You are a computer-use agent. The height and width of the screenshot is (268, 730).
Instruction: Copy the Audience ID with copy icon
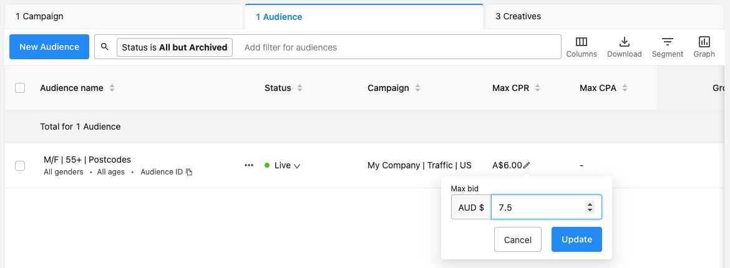point(189,172)
